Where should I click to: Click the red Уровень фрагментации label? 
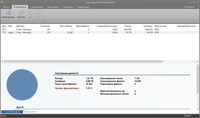(67, 88)
